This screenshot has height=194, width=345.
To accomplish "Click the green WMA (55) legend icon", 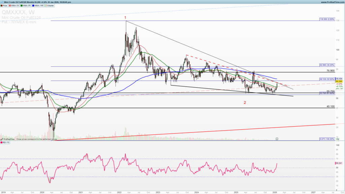I will click(22, 6).
